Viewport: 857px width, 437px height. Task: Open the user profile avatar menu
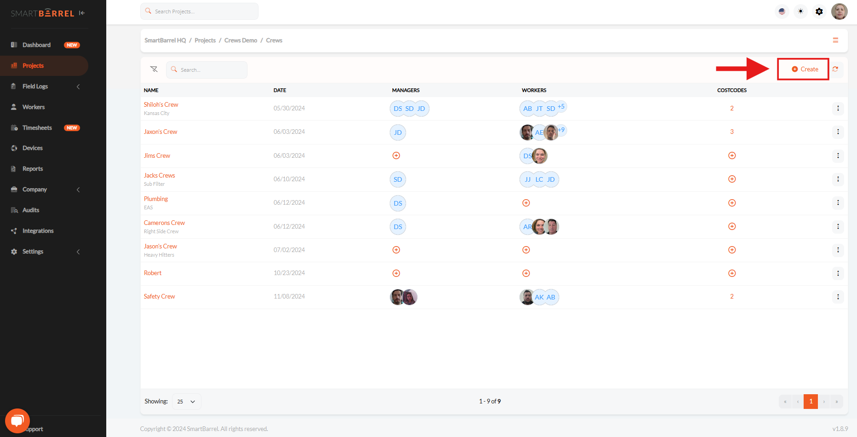click(x=840, y=11)
